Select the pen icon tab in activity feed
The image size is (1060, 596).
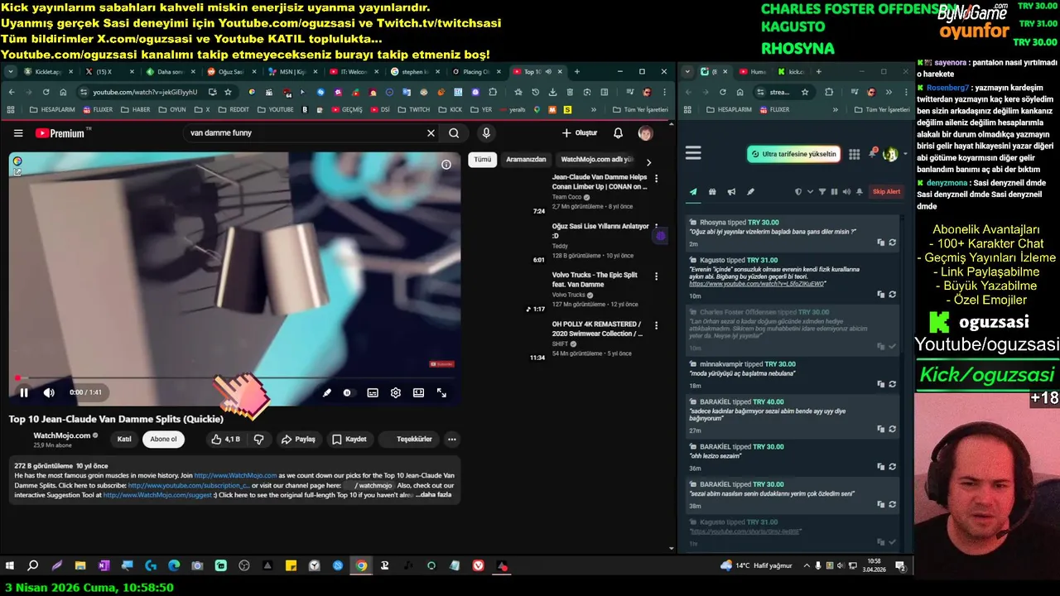tap(750, 192)
